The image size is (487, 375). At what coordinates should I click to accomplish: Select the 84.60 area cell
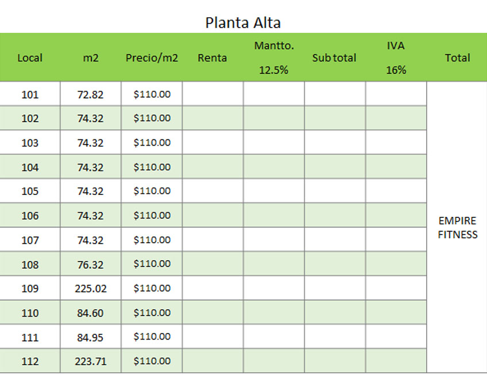(90, 312)
